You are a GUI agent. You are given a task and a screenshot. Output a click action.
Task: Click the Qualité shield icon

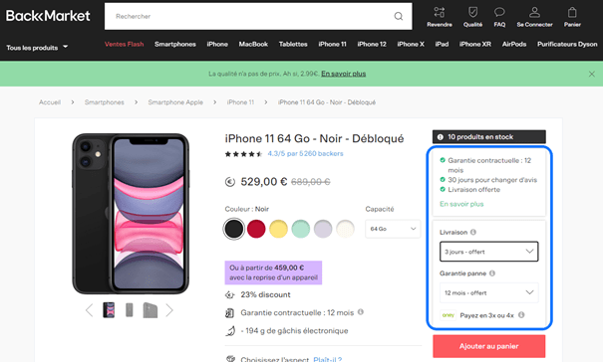coord(472,12)
